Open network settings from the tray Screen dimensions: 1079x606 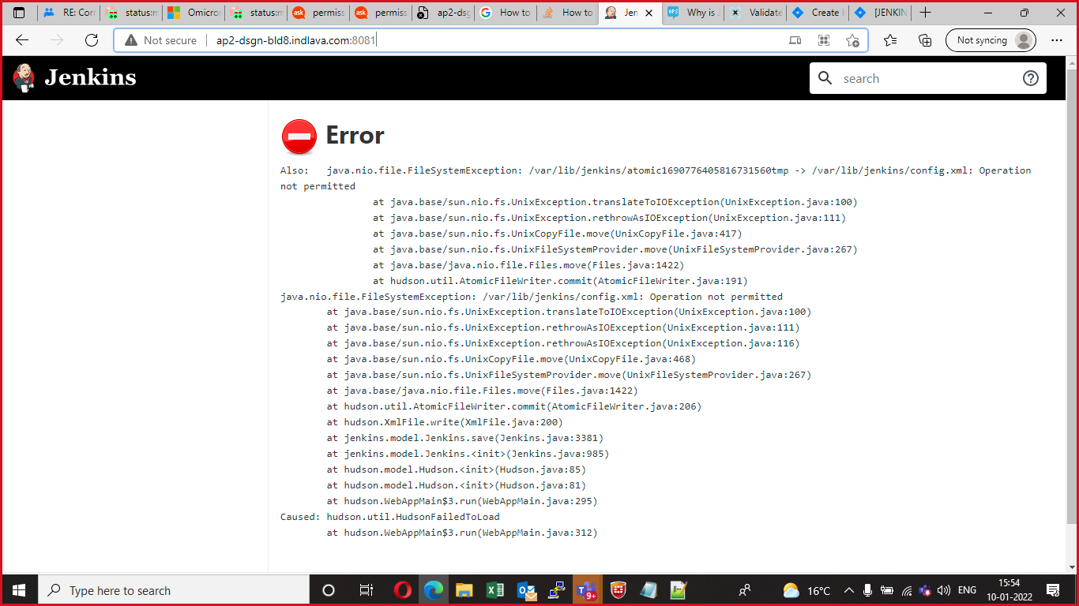(x=906, y=590)
